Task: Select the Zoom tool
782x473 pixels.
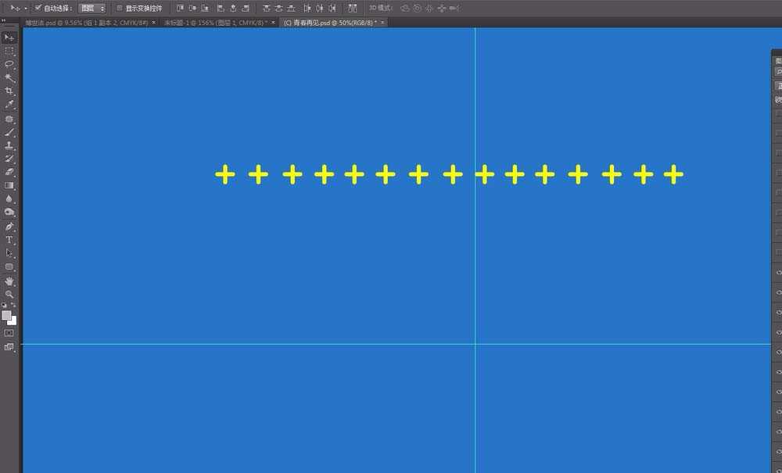Action: [9, 294]
